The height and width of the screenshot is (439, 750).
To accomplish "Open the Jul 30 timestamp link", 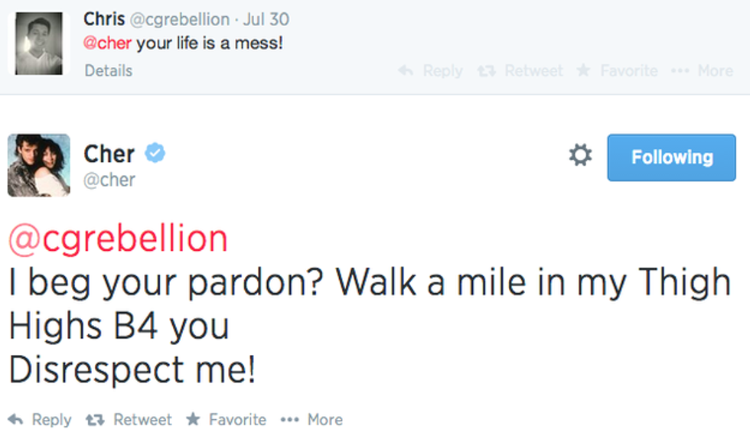I will click(x=266, y=19).
